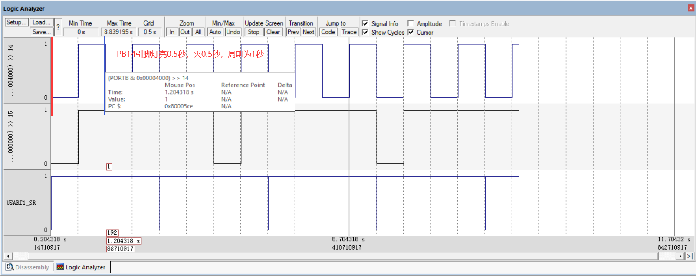
Task: Stop updating the screen
Action: click(254, 32)
